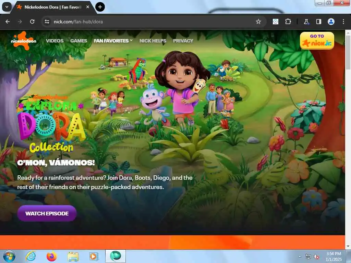Click scrollbar down arrow
Screen dimensions: 351x263
[348, 246]
